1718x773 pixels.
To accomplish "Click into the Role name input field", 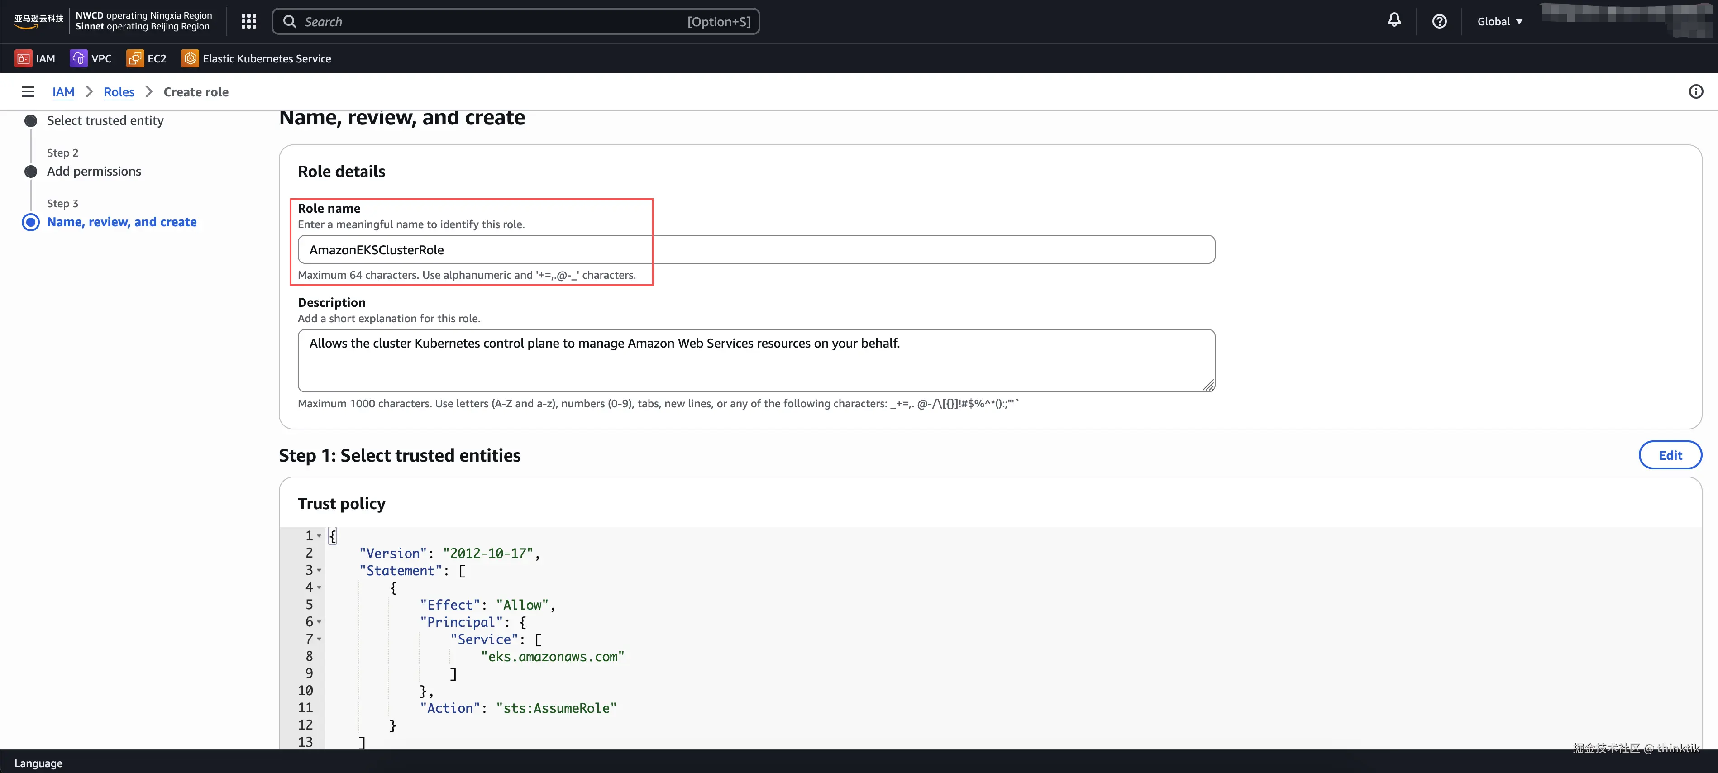I will (x=756, y=250).
